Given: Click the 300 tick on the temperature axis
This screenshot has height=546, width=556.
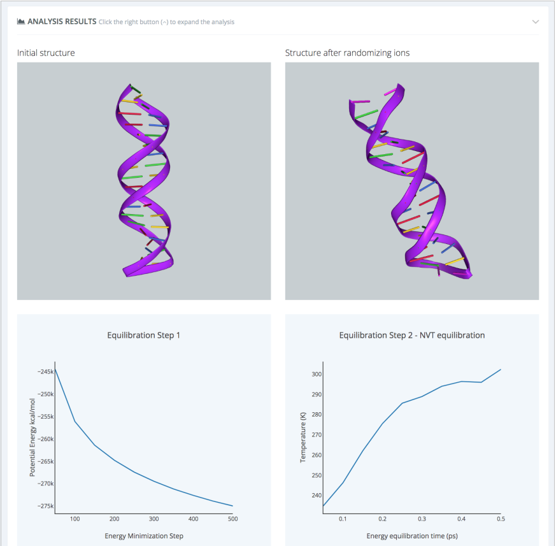Looking at the screenshot, I should (x=317, y=374).
